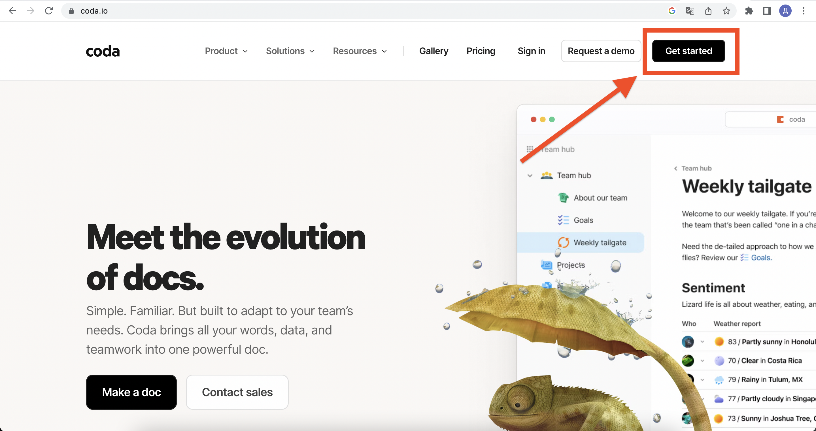Click the Sign in link
816x431 pixels.
531,51
